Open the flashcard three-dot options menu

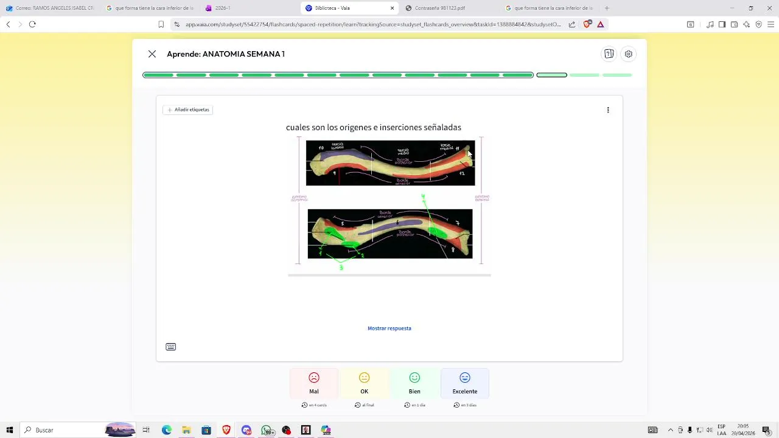coord(608,110)
